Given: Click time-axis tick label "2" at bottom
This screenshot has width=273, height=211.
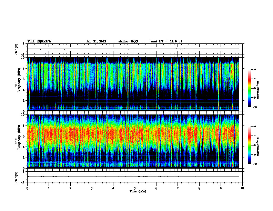Looking at the screenshot, I should pos(70,188).
